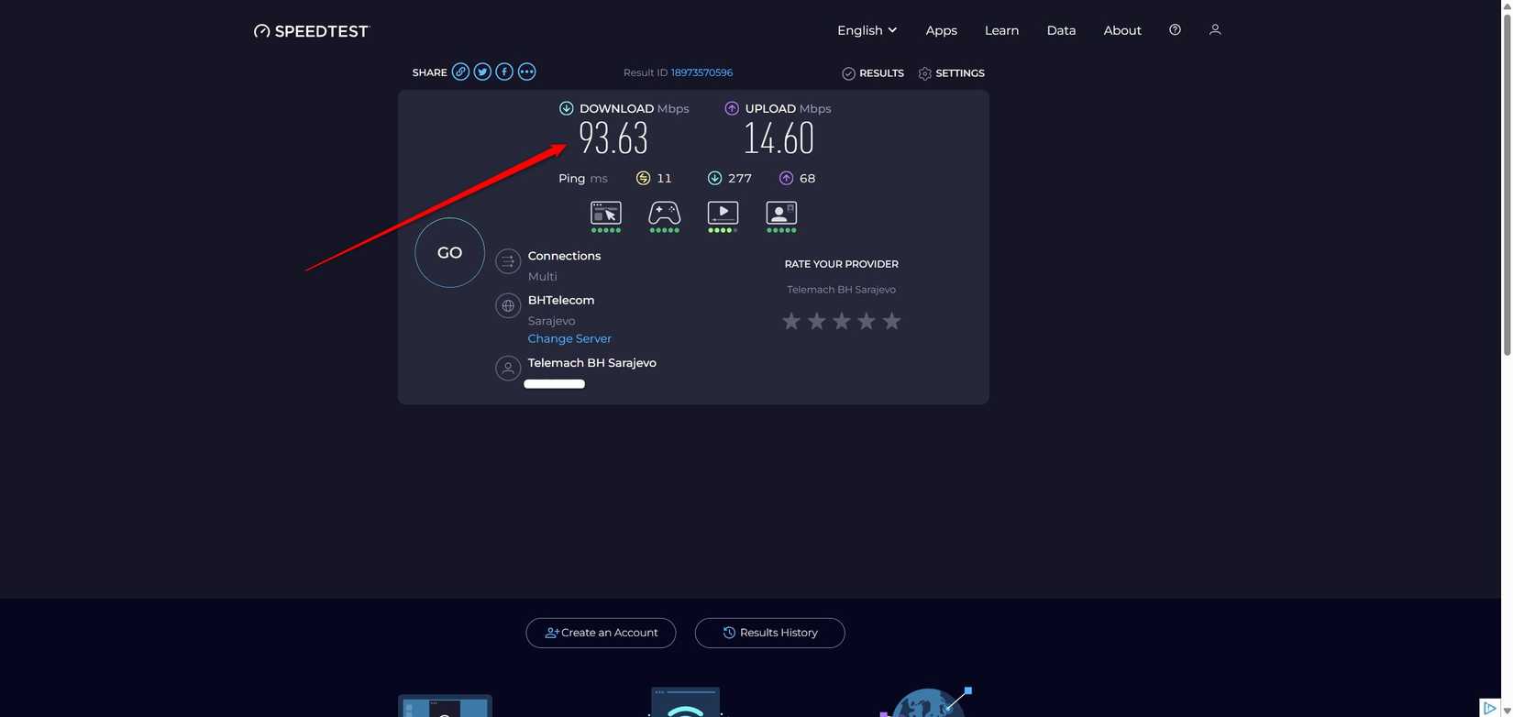This screenshot has width=1513, height=717.
Task: Click the Multi connections text
Action: [542, 276]
